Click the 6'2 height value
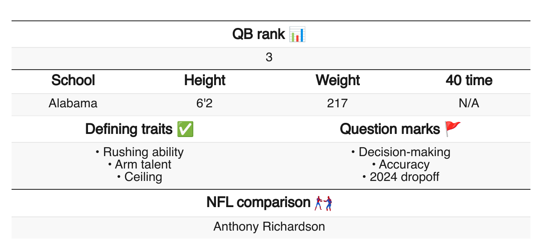 (205, 104)
